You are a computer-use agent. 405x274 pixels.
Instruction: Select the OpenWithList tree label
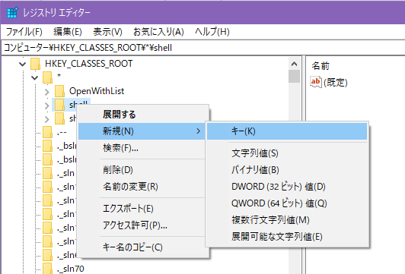coord(97,91)
